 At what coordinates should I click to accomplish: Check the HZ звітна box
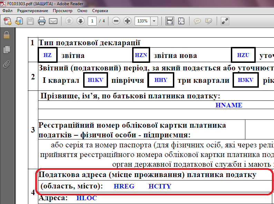click(x=48, y=55)
